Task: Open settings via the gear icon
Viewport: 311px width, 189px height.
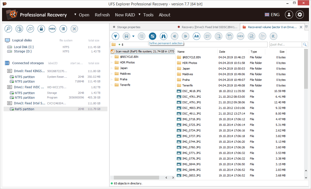Action: [x=300, y=15]
